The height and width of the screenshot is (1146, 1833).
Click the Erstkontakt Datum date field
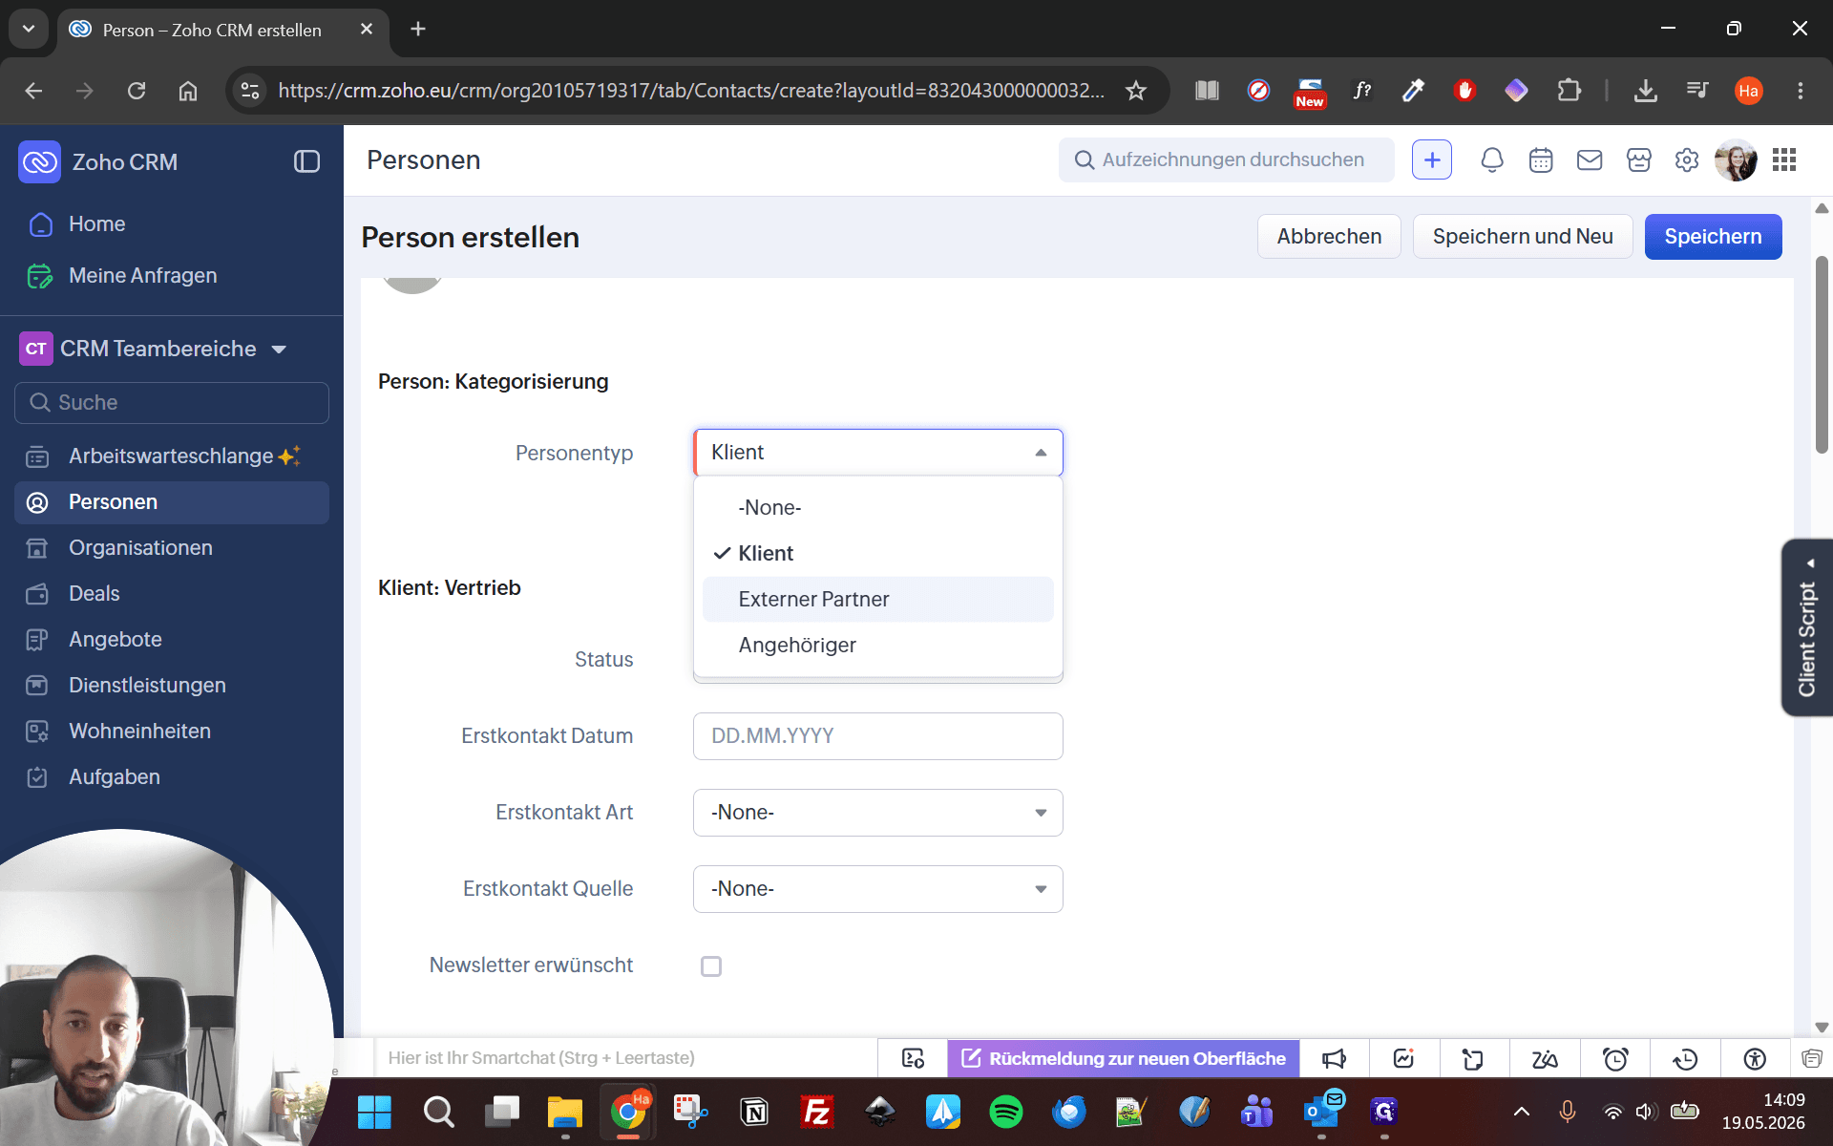click(877, 736)
